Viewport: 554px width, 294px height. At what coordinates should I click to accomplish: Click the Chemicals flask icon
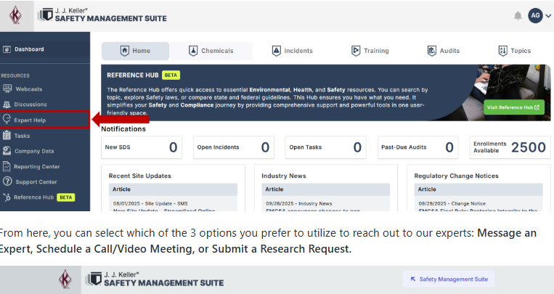pyautogui.click(x=193, y=51)
